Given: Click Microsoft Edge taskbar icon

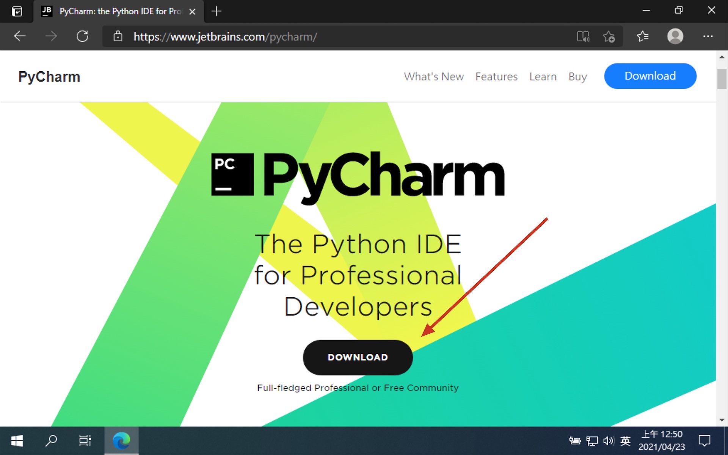Looking at the screenshot, I should tap(121, 441).
